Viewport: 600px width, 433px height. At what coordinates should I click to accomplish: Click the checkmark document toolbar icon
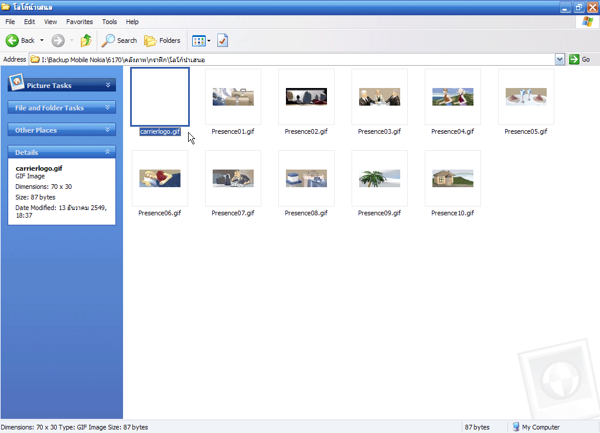[x=223, y=40]
